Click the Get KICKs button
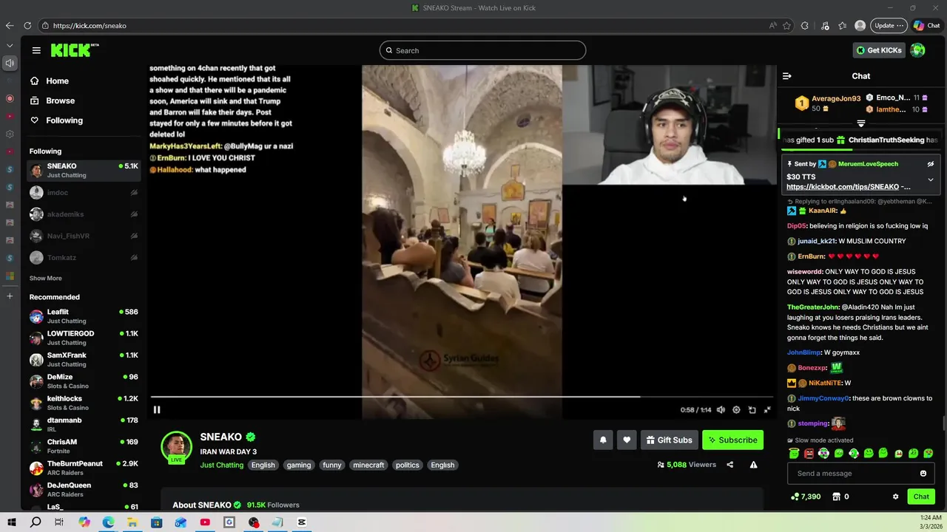 [x=879, y=50]
